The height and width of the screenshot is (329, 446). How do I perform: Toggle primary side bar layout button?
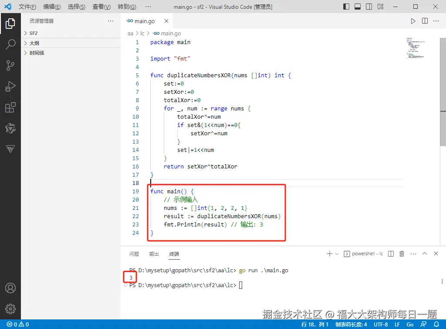(x=346, y=7)
